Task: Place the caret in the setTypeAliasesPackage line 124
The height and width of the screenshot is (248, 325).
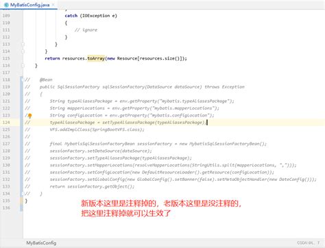Action: [128, 123]
